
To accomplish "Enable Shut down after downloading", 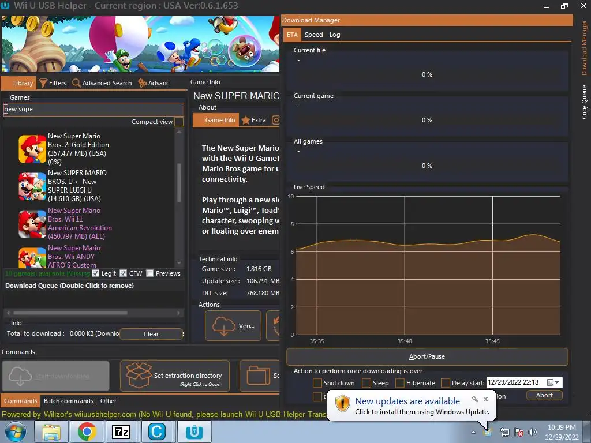I will (x=317, y=383).
